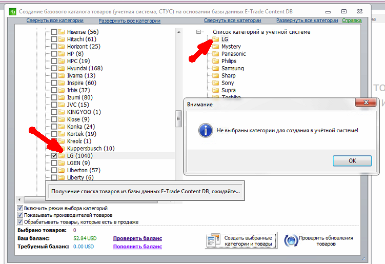Click the Philips folder icon in right tree
The height and width of the screenshot is (264, 385).
pos(216,61)
